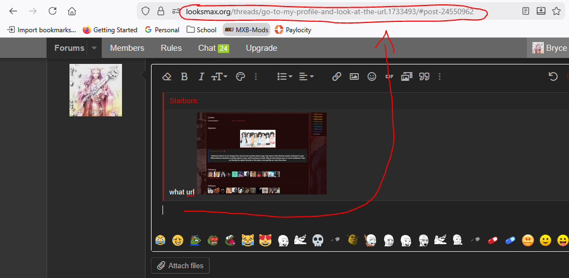Viewport: 569px width, 278px height.
Task: Click the eraser remove formatting icon
Action: coord(167,77)
